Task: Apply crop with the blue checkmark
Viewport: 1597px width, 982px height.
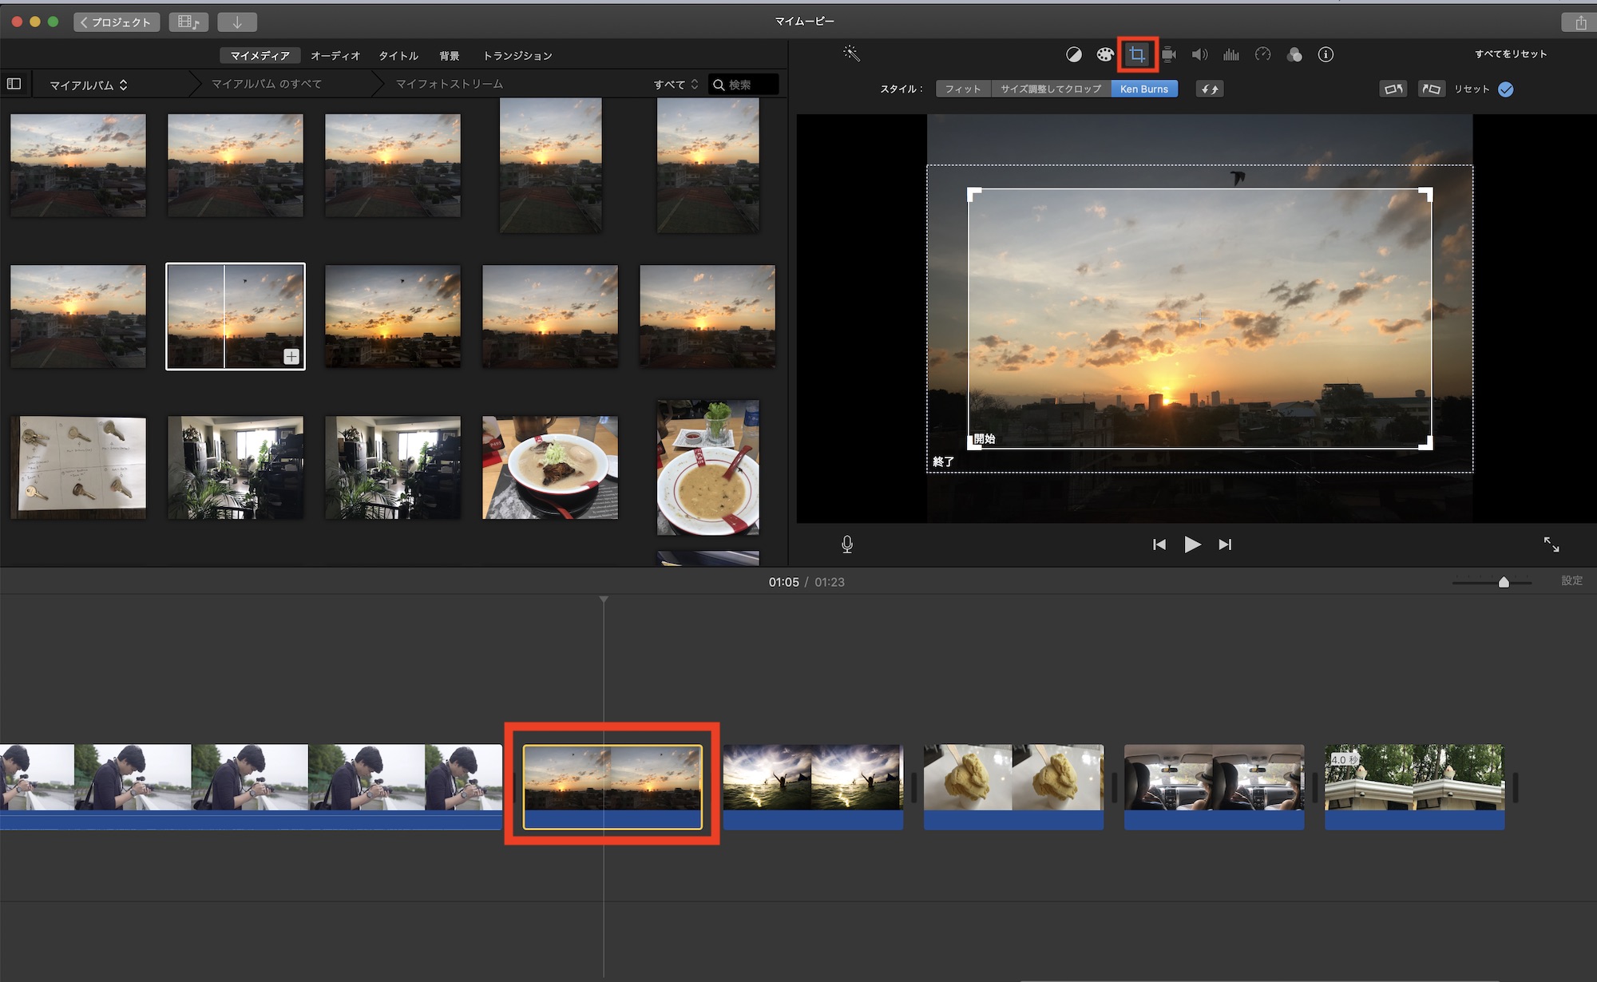Action: (x=1506, y=89)
